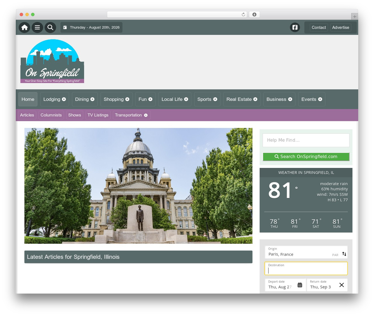The image size is (374, 316).
Task: Click the browser downloads icon
Action: coord(254,15)
